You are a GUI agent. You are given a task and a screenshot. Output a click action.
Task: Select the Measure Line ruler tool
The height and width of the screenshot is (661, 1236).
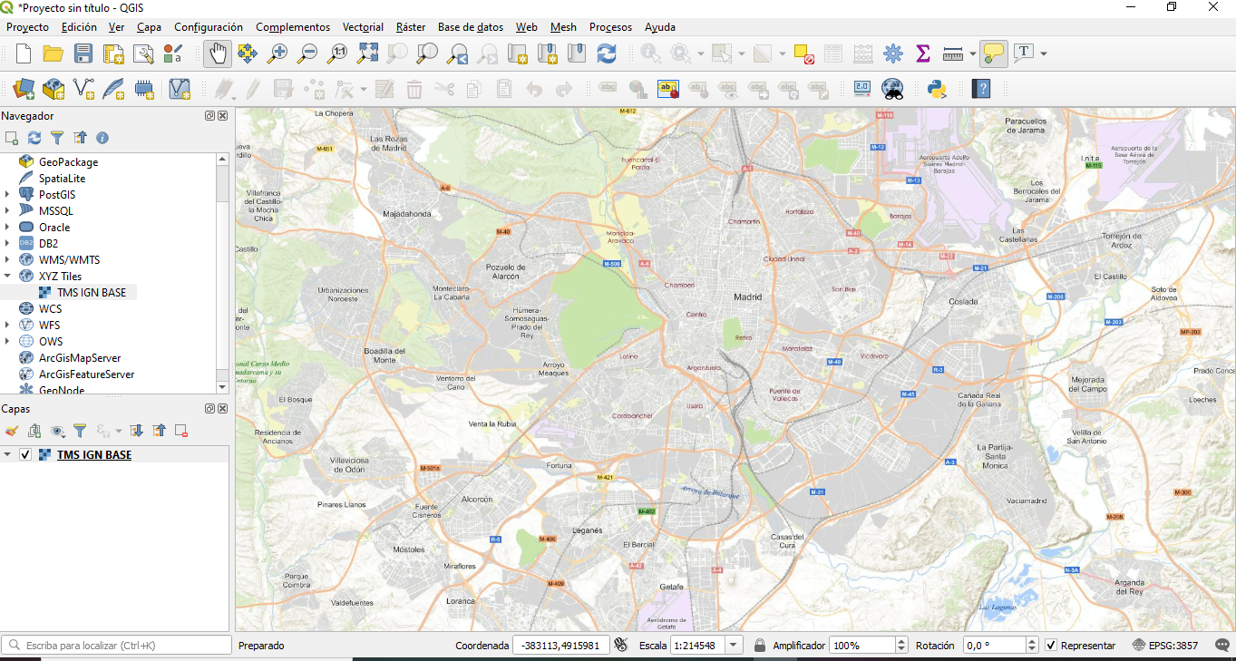click(x=952, y=53)
